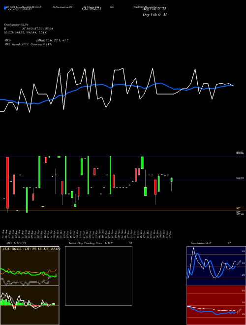Click the blue 12 Day legend square

[x=5, y=8]
